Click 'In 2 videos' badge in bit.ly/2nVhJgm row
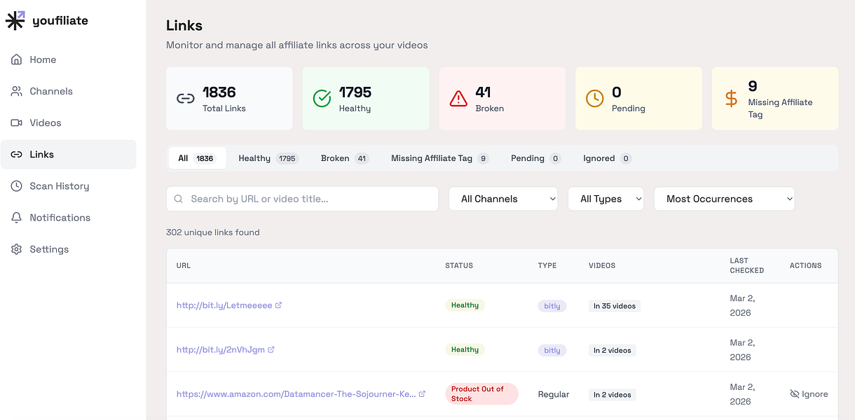This screenshot has width=855, height=420. pos(613,350)
